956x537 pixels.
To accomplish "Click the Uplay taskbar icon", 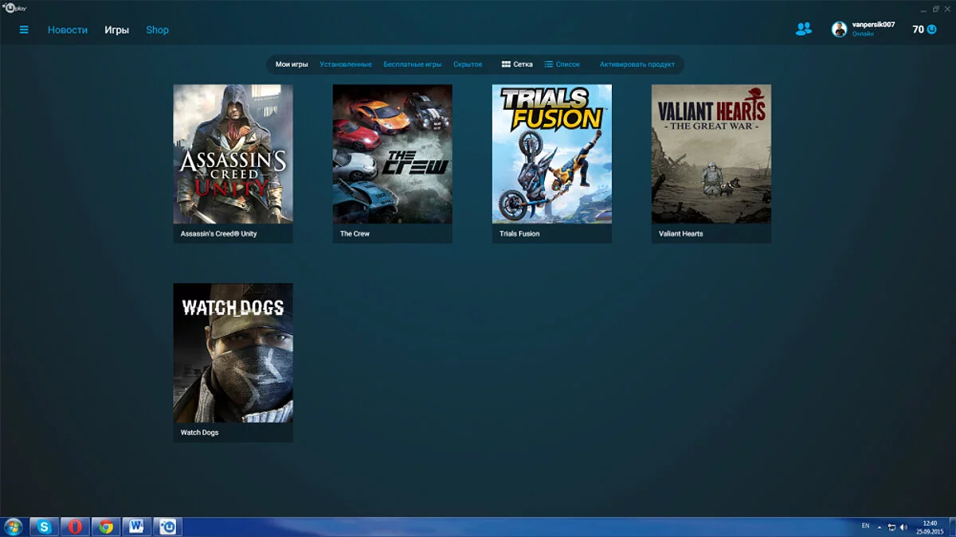I will tap(167, 527).
